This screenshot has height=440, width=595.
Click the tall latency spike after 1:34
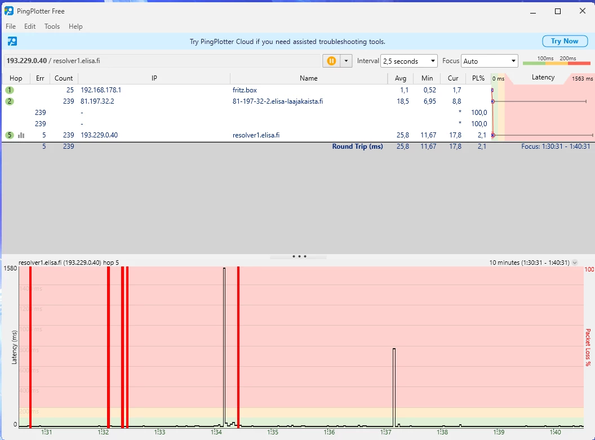224,347
